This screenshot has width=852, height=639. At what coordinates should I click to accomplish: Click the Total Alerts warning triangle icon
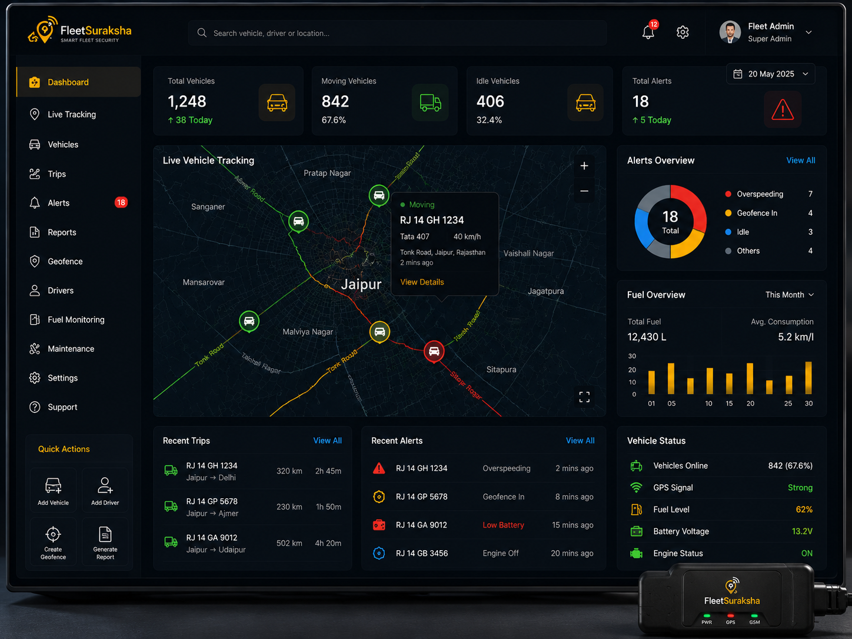(783, 109)
